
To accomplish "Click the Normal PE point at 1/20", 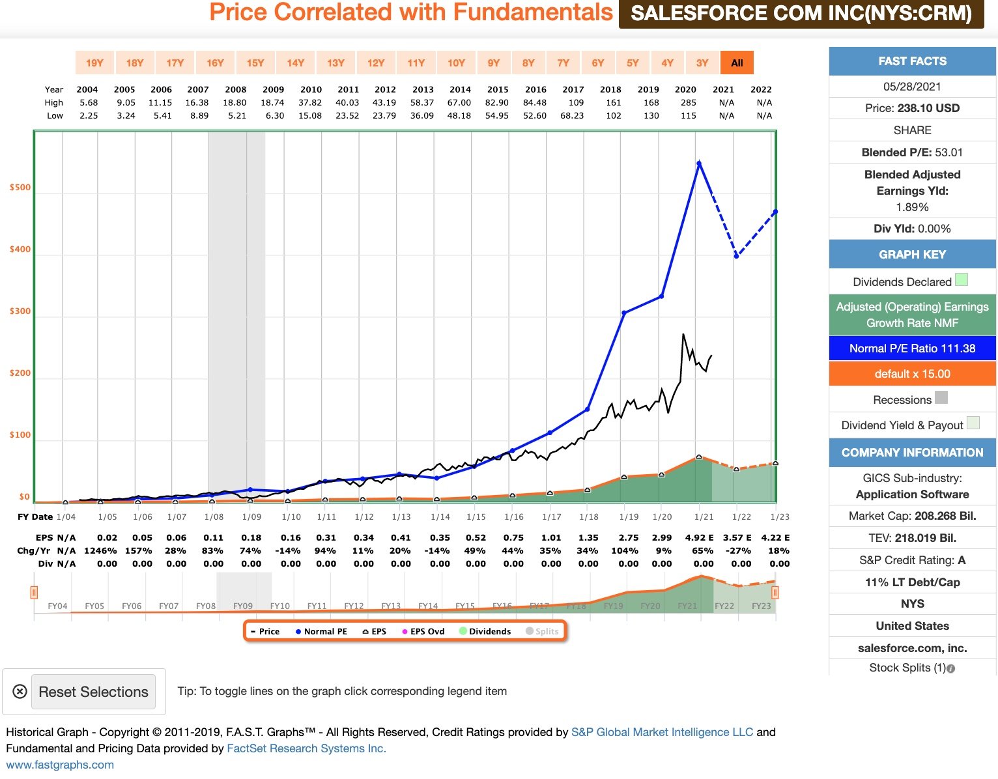I will (662, 296).
